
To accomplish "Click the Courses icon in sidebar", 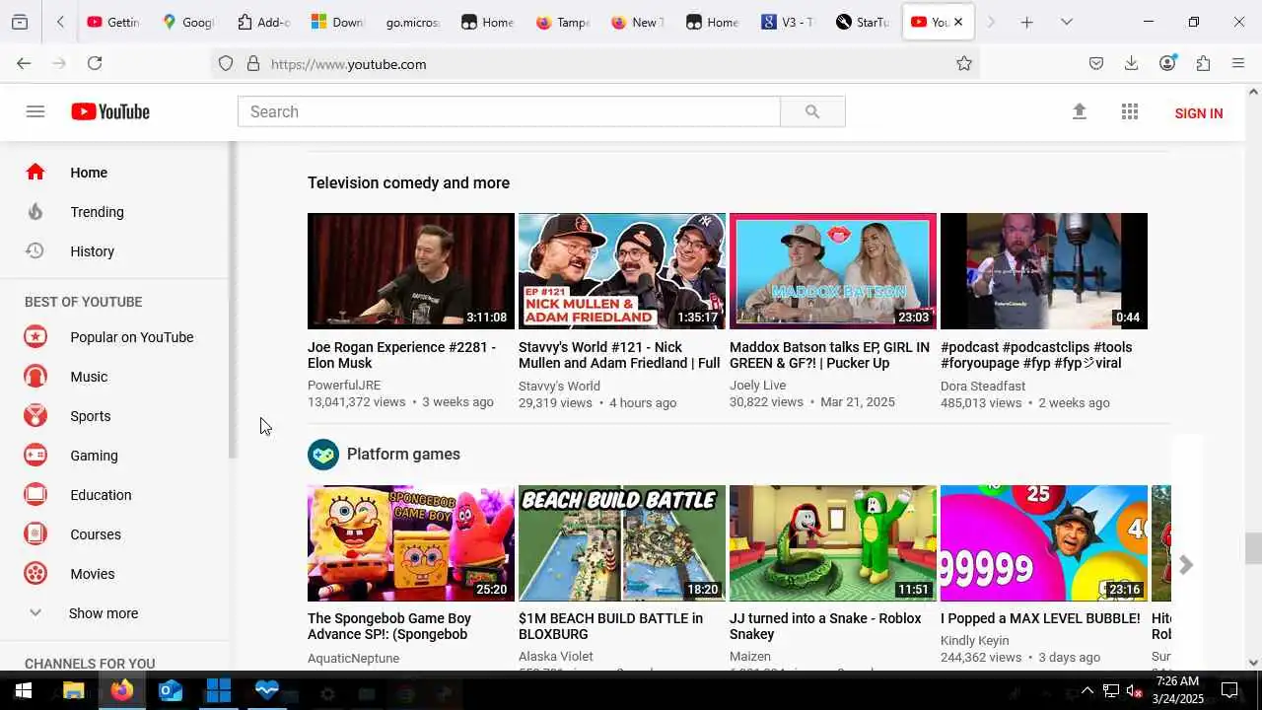I will click(x=35, y=534).
